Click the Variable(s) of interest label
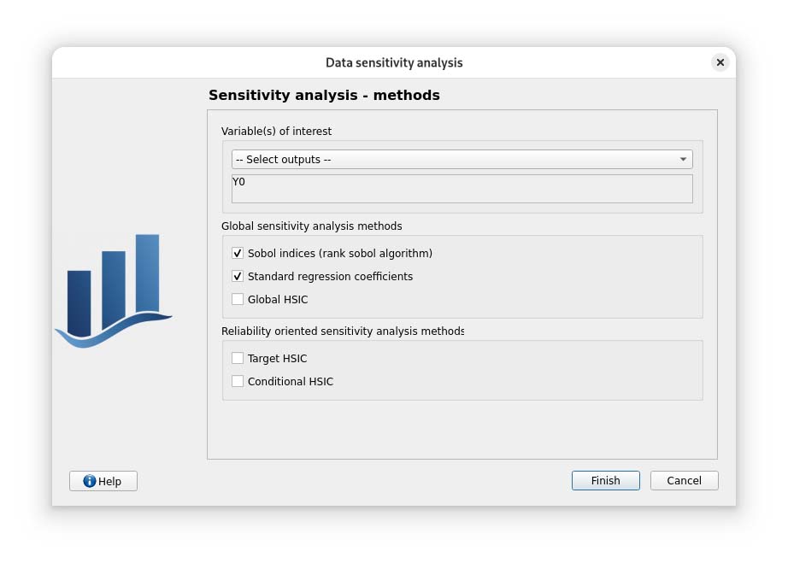The height and width of the screenshot is (563, 788). coord(276,132)
